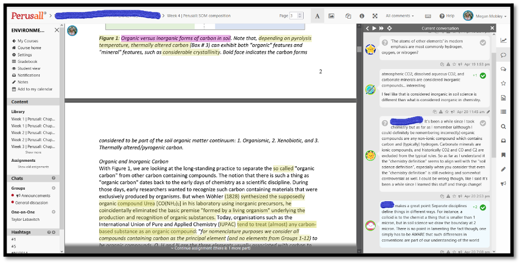Toggle upvote on 'atoms of other elements' comment

pos(483,43)
